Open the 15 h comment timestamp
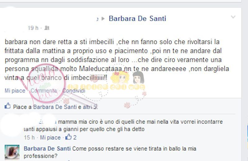 (x=29, y=138)
